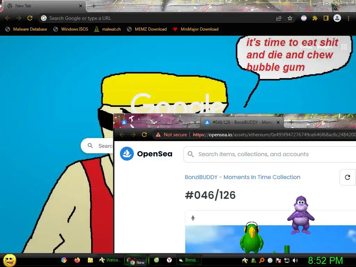Reload the OpenSea page
This screenshot has height=267, width=356.
click(x=144, y=135)
